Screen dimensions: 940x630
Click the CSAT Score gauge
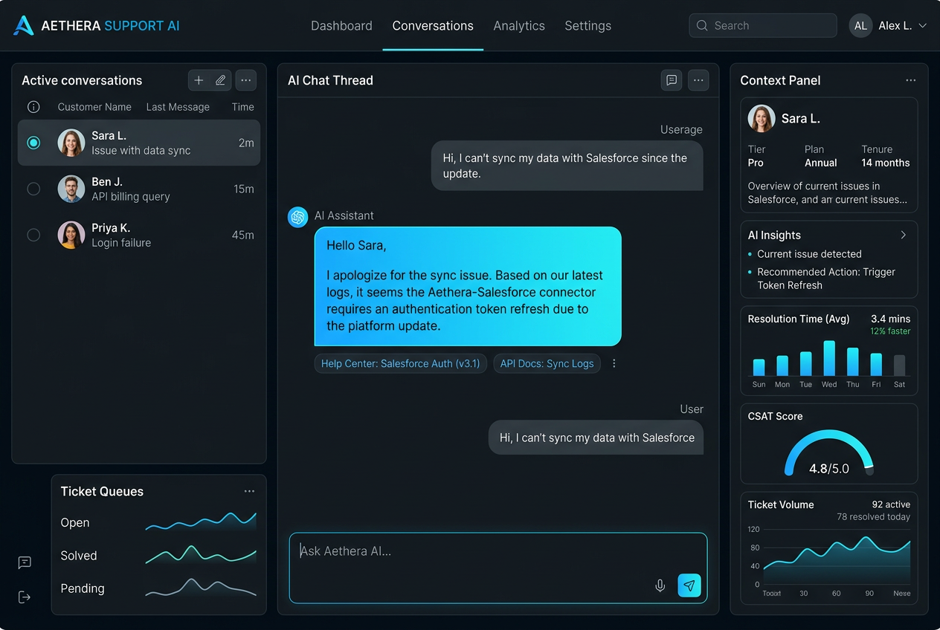829,452
